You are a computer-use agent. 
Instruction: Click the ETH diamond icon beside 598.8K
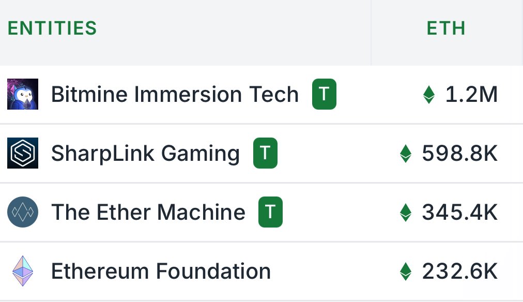tap(406, 153)
